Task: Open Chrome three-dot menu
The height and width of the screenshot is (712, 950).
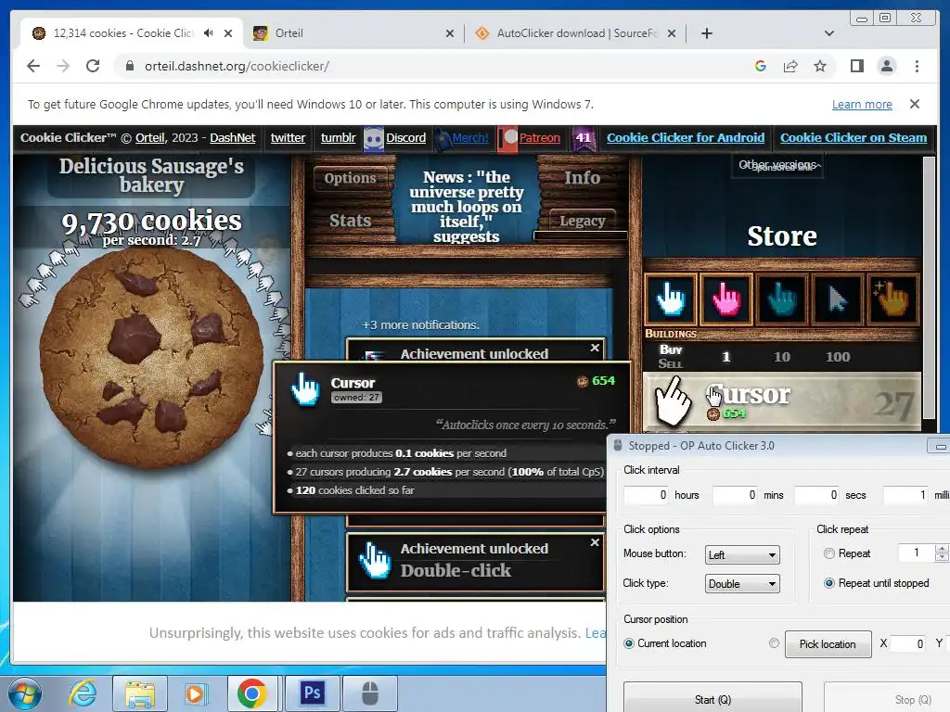Action: coord(917,66)
